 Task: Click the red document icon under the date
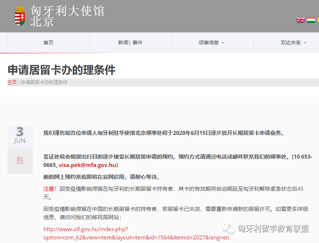click(x=20, y=160)
